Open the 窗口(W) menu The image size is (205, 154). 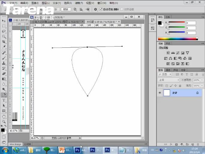click(102, 3)
